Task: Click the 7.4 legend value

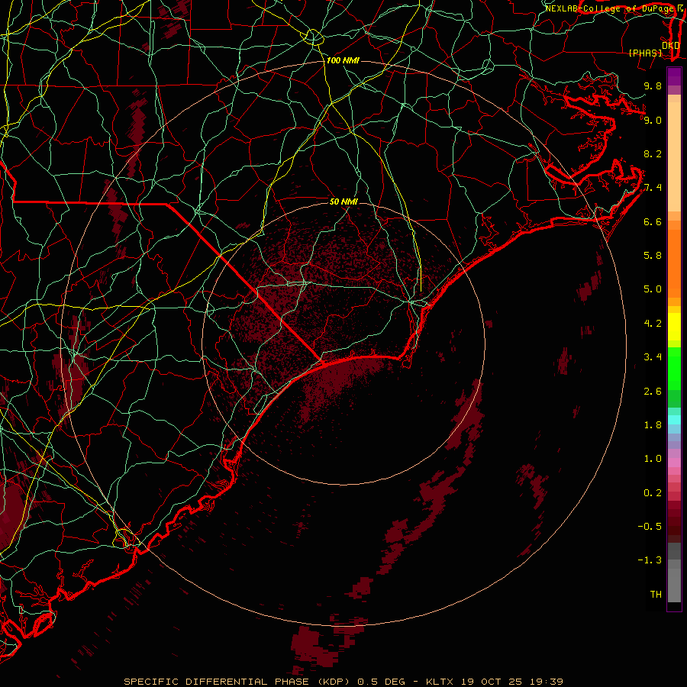Action: [x=653, y=188]
